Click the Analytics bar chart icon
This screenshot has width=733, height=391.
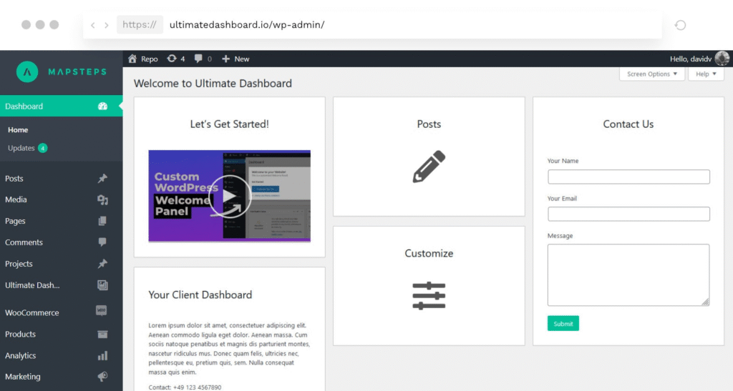click(102, 355)
